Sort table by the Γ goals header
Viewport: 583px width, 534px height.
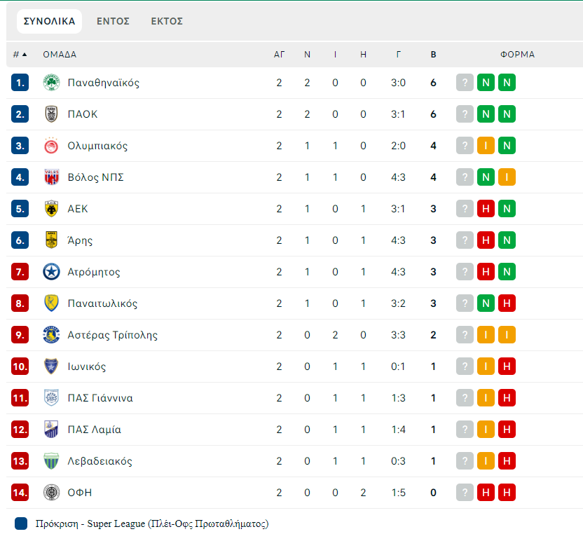tap(398, 55)
